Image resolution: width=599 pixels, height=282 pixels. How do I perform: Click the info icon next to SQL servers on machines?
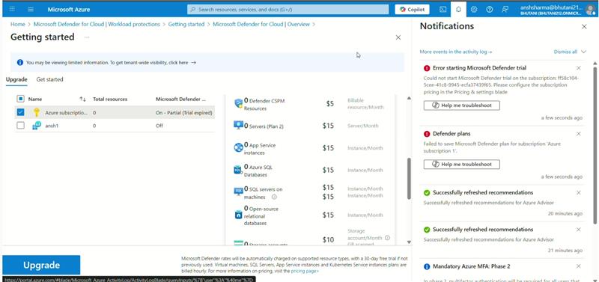[274, 197]
